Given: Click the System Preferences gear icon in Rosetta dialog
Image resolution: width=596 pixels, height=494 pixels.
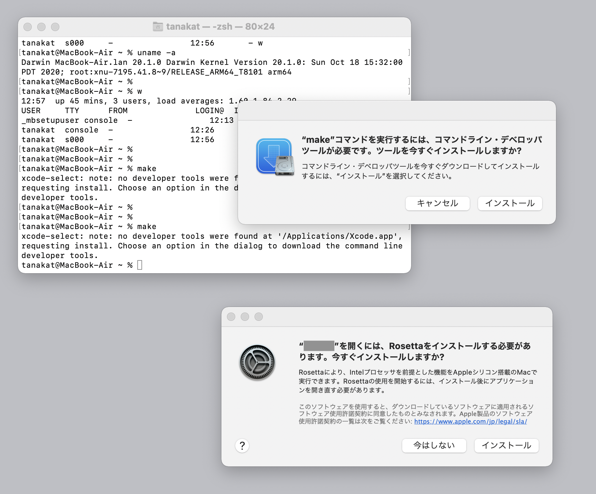Looking at the screenshot, I should click(257, 363).
